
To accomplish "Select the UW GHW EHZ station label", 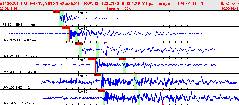I will click(19, 40).
